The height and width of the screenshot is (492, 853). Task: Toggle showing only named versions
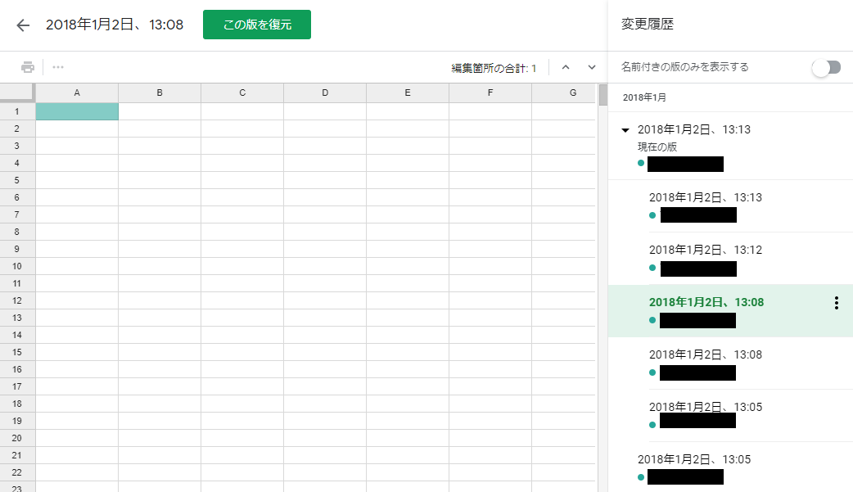826,67
